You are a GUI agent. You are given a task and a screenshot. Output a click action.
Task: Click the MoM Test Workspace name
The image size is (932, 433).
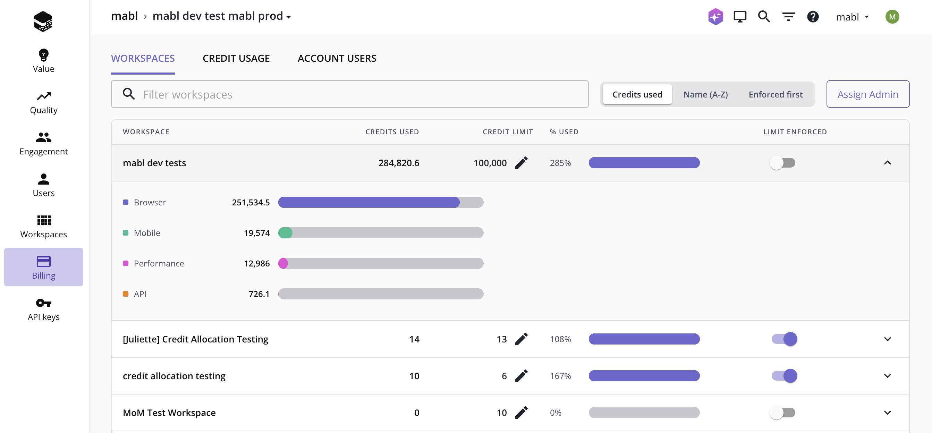pyautogui.click(x=169, y=413)
